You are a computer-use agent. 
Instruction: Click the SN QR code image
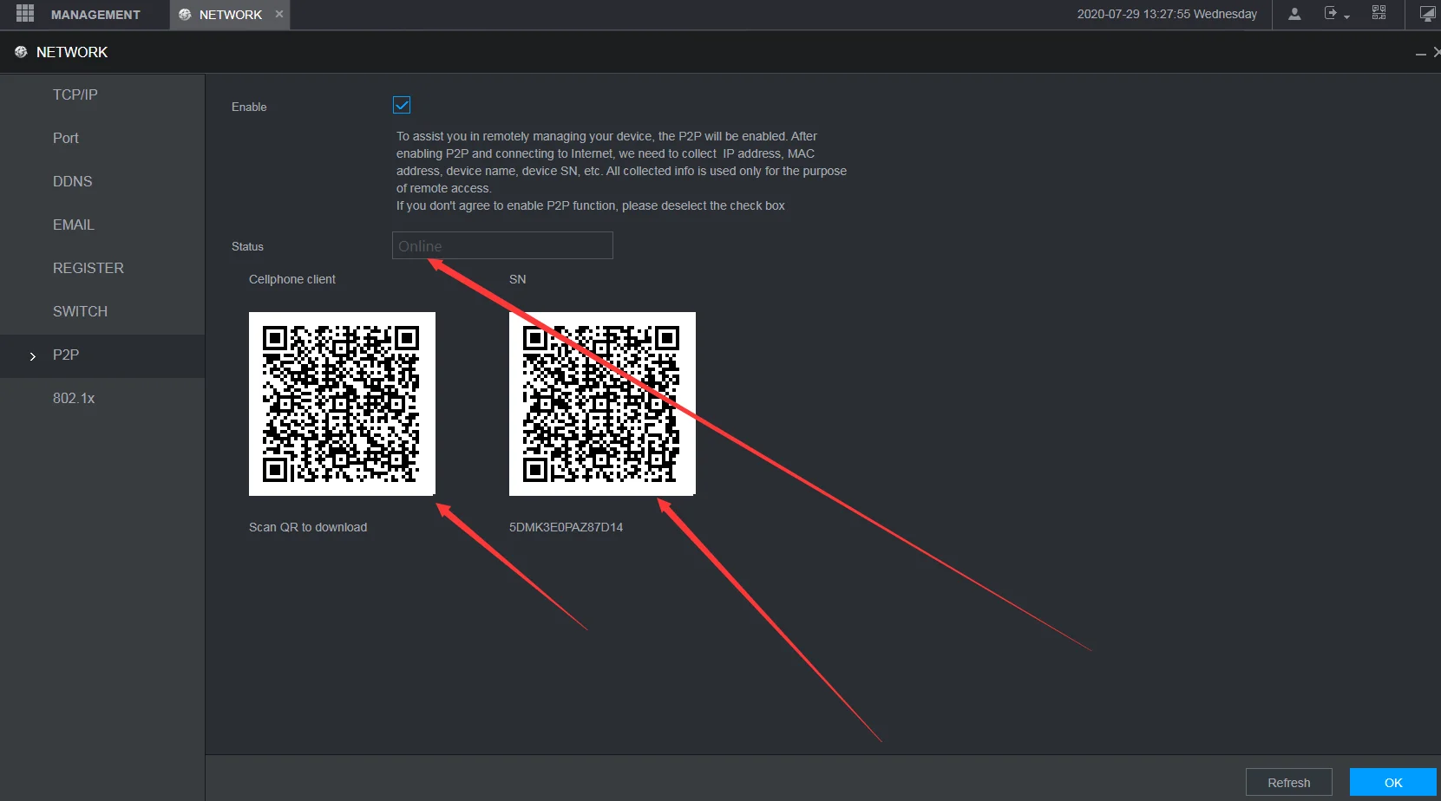coord(602,404)
